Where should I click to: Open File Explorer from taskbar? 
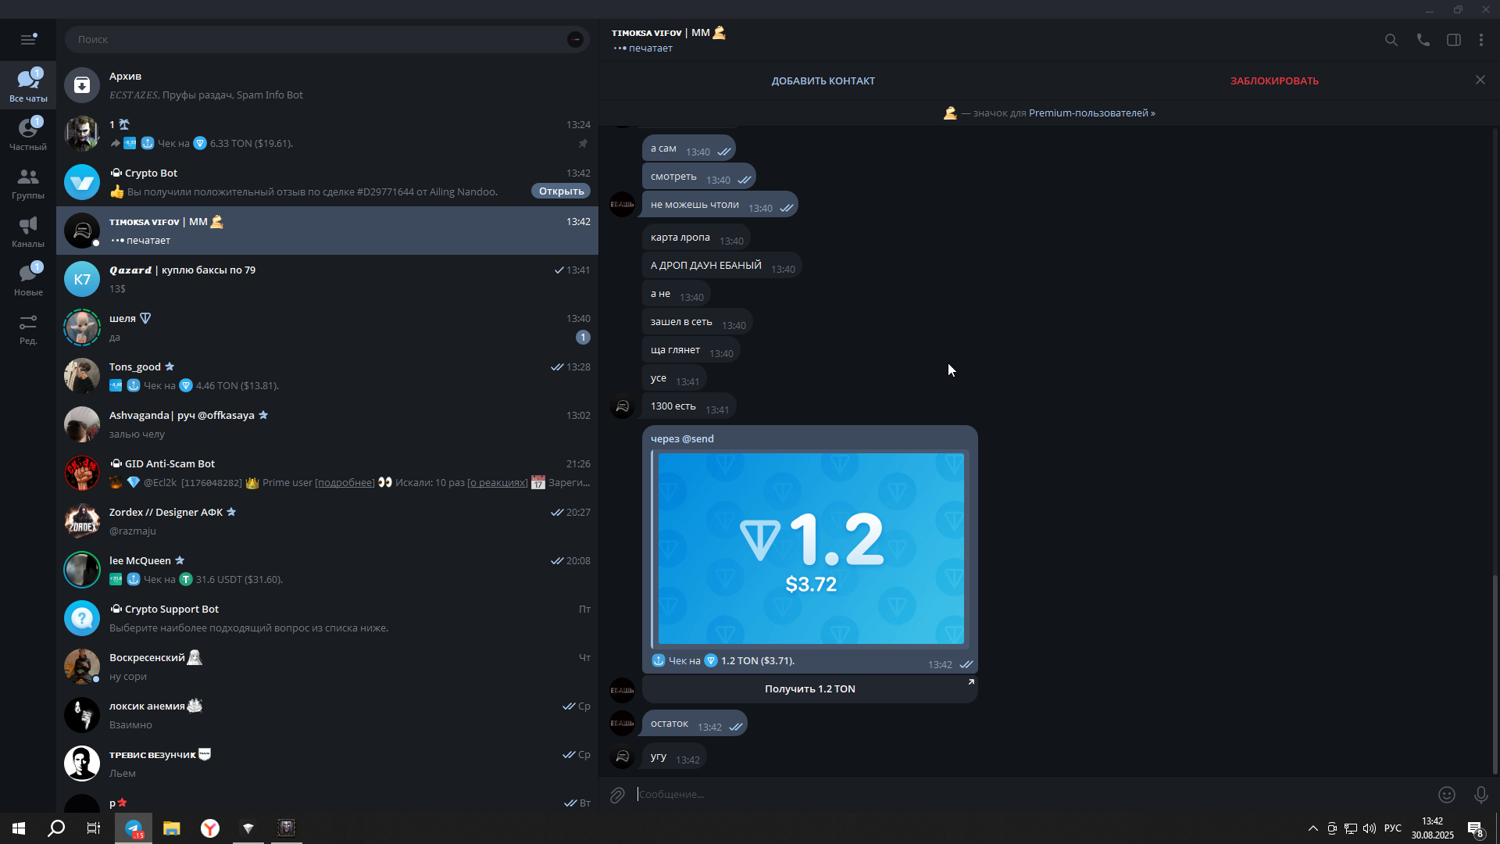click(172, 828)
